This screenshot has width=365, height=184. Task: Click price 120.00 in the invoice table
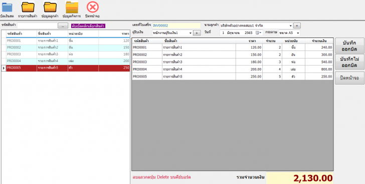coord(256,47)
